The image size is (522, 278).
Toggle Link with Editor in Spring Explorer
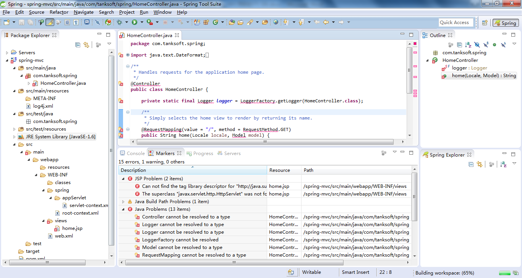click(480, 164)
